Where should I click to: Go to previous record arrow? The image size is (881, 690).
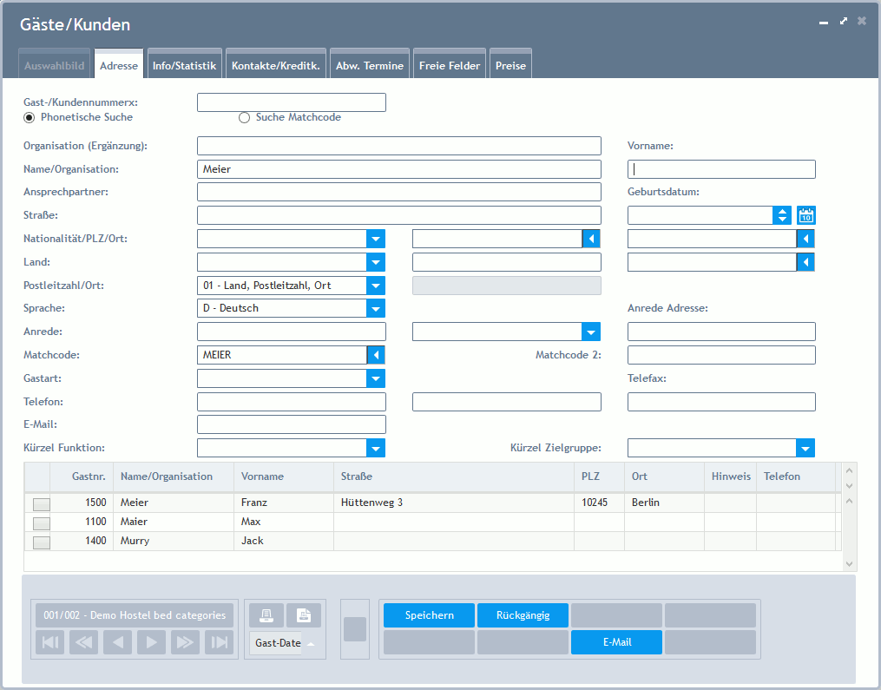[x=117, y=642]
